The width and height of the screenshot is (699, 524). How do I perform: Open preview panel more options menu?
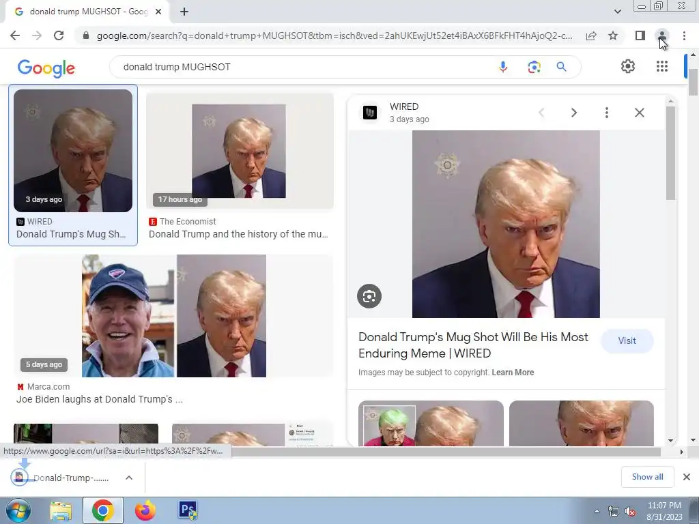(607, 113)
